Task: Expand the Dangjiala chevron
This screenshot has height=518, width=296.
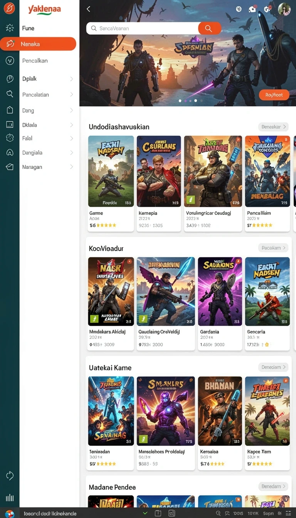Action: (72, 153)
